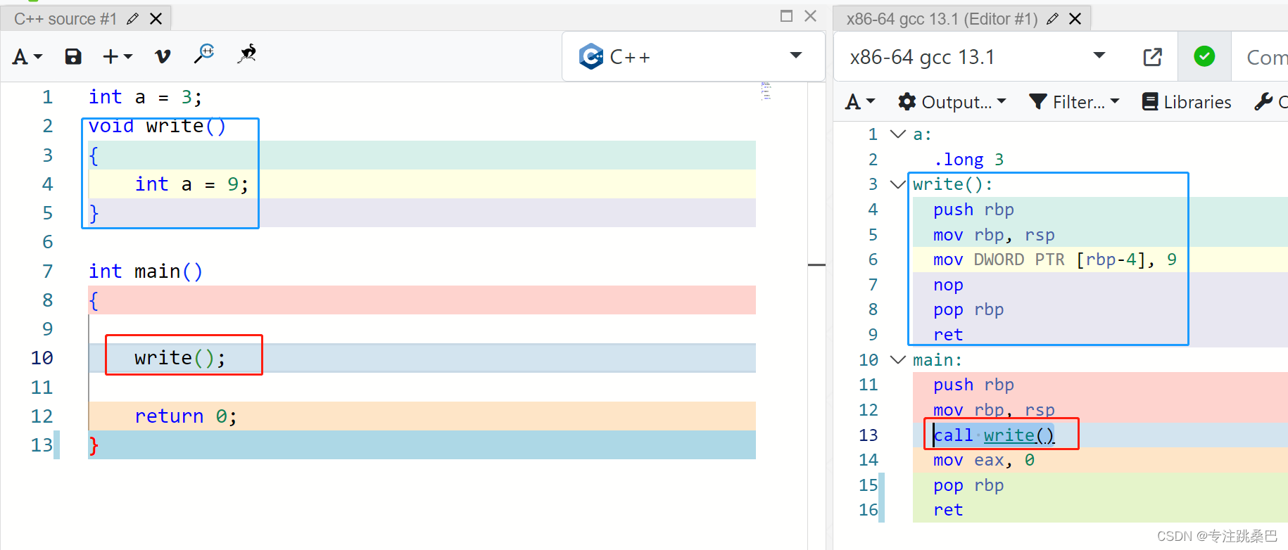
Task: Open the Add new pane dropdown
Action: coord(117,56)
